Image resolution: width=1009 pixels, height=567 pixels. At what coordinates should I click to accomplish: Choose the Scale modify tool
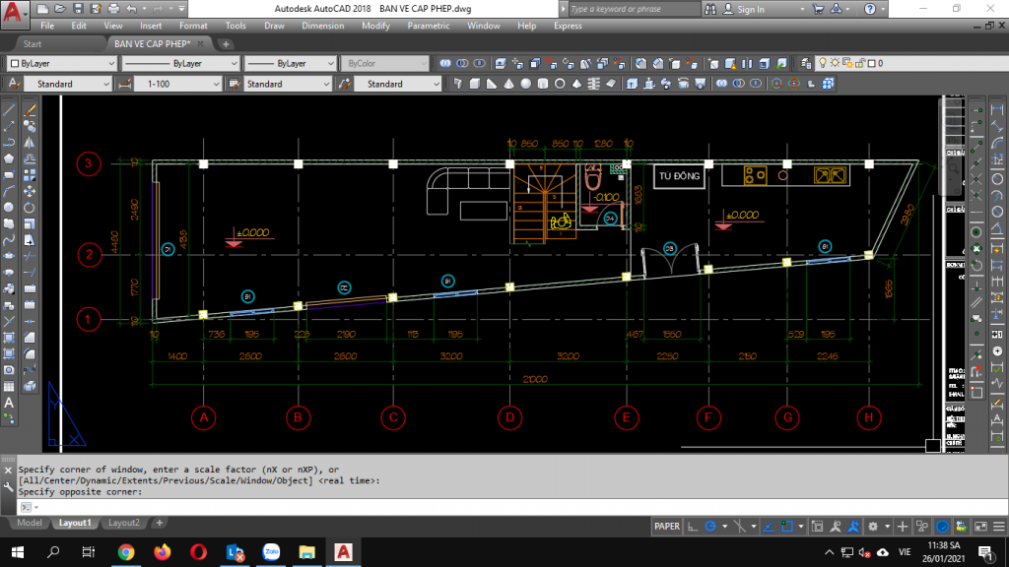[x=30, y=223]
